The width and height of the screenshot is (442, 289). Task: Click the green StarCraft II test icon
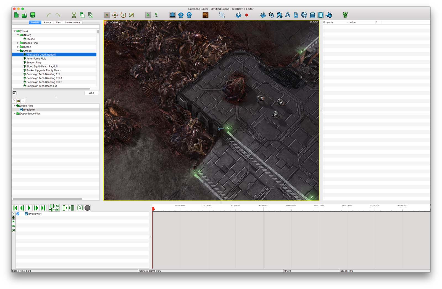345,15
